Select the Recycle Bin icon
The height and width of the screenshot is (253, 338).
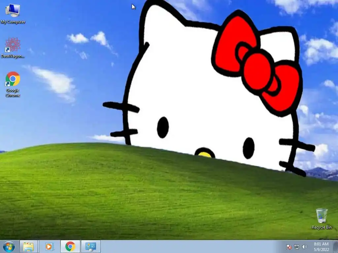(x=321, y=219)
